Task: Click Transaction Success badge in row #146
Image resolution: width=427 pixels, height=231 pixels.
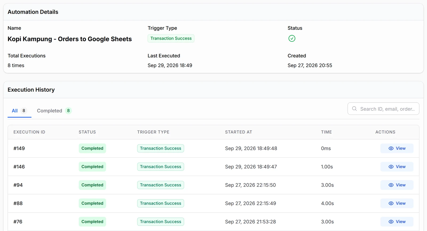Action: [x=161, y=167]
